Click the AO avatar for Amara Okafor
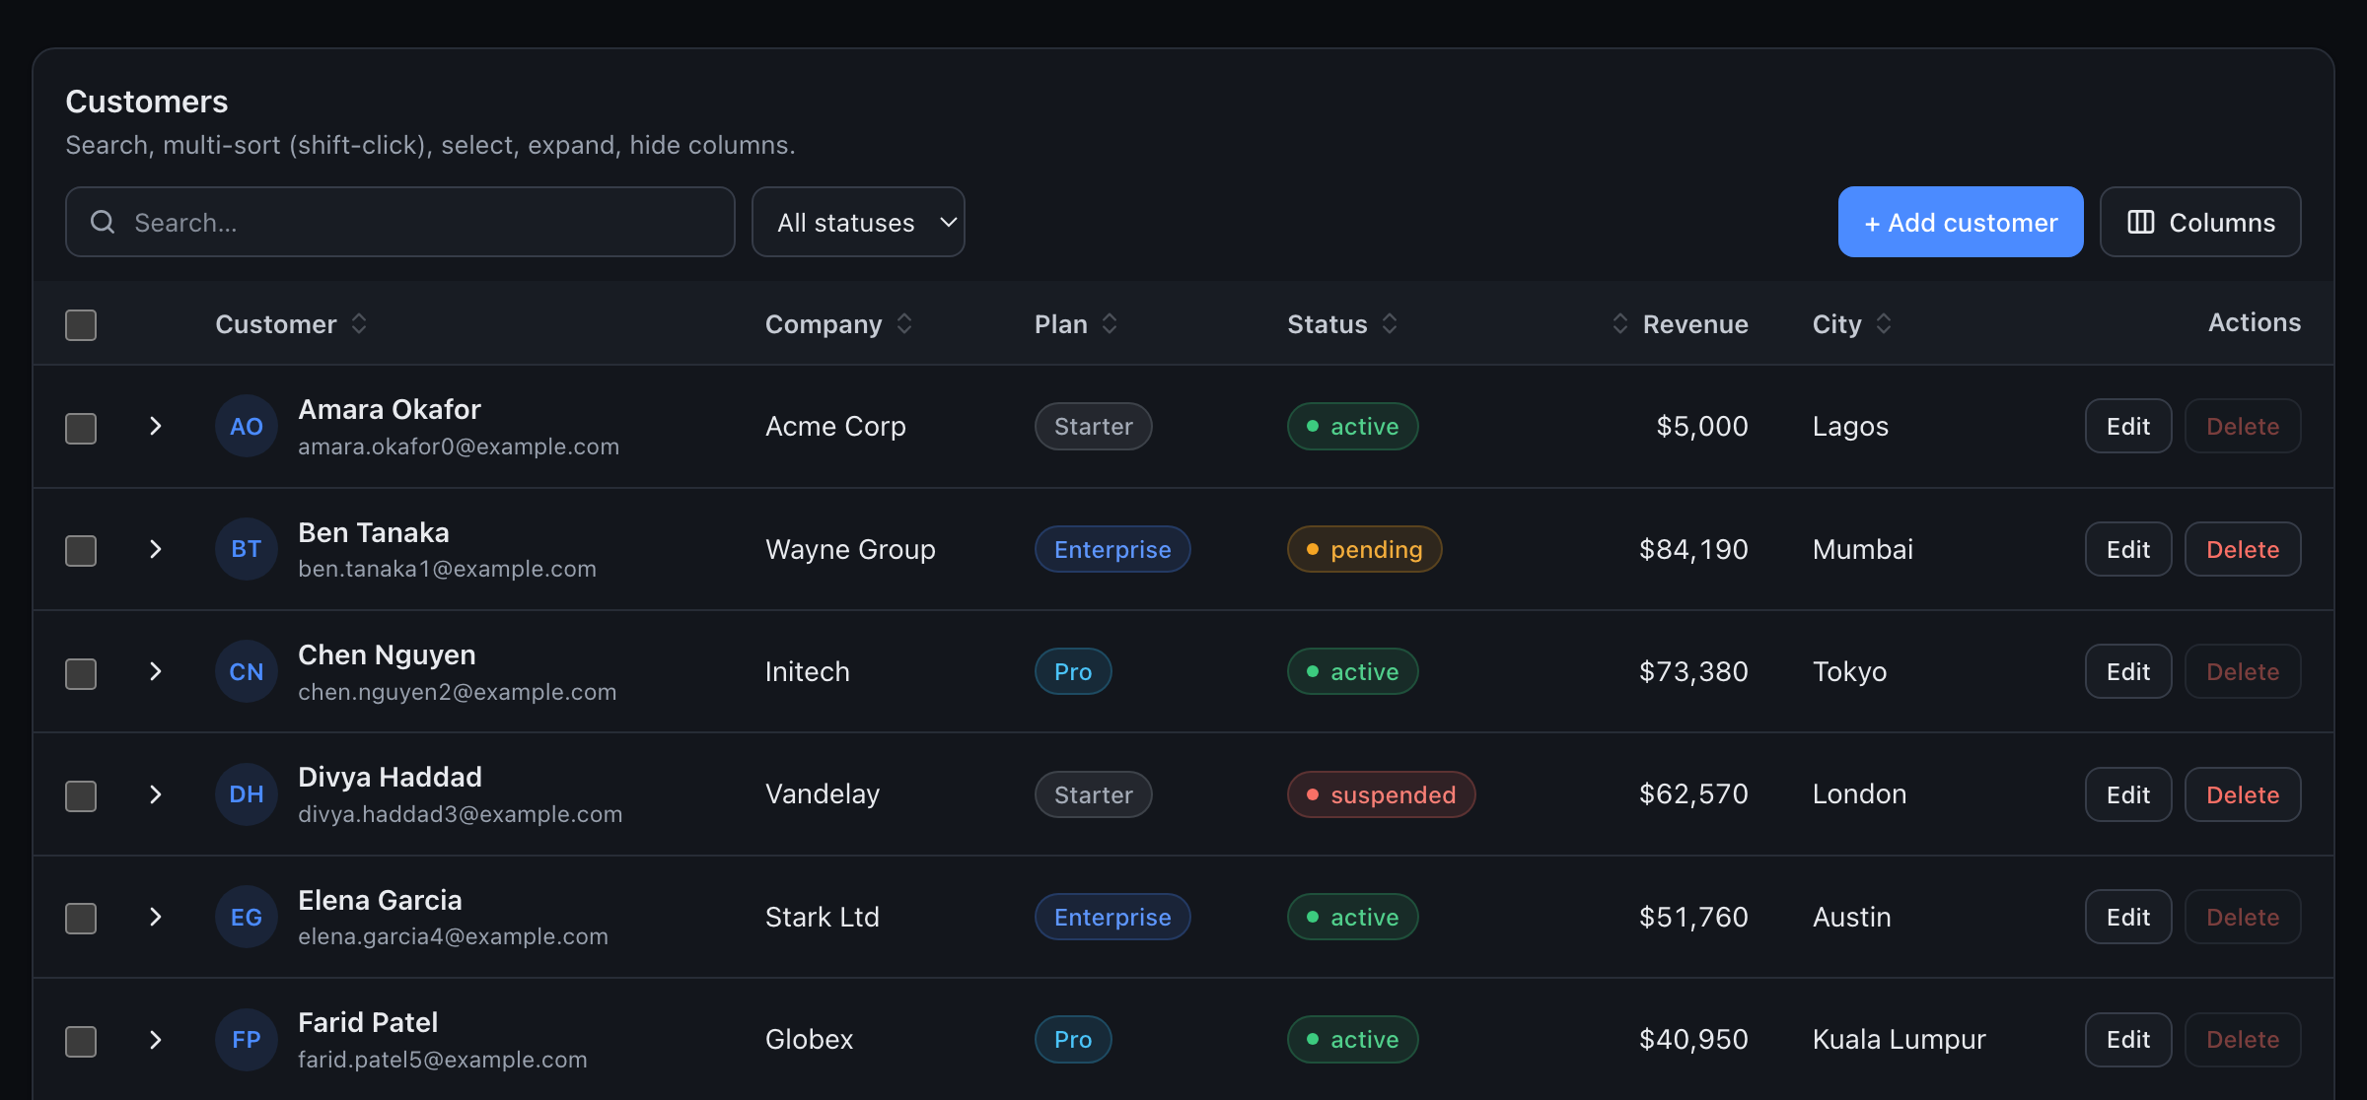Image resolution: width=2367 pixels, height=1100 pixels. 247,426
